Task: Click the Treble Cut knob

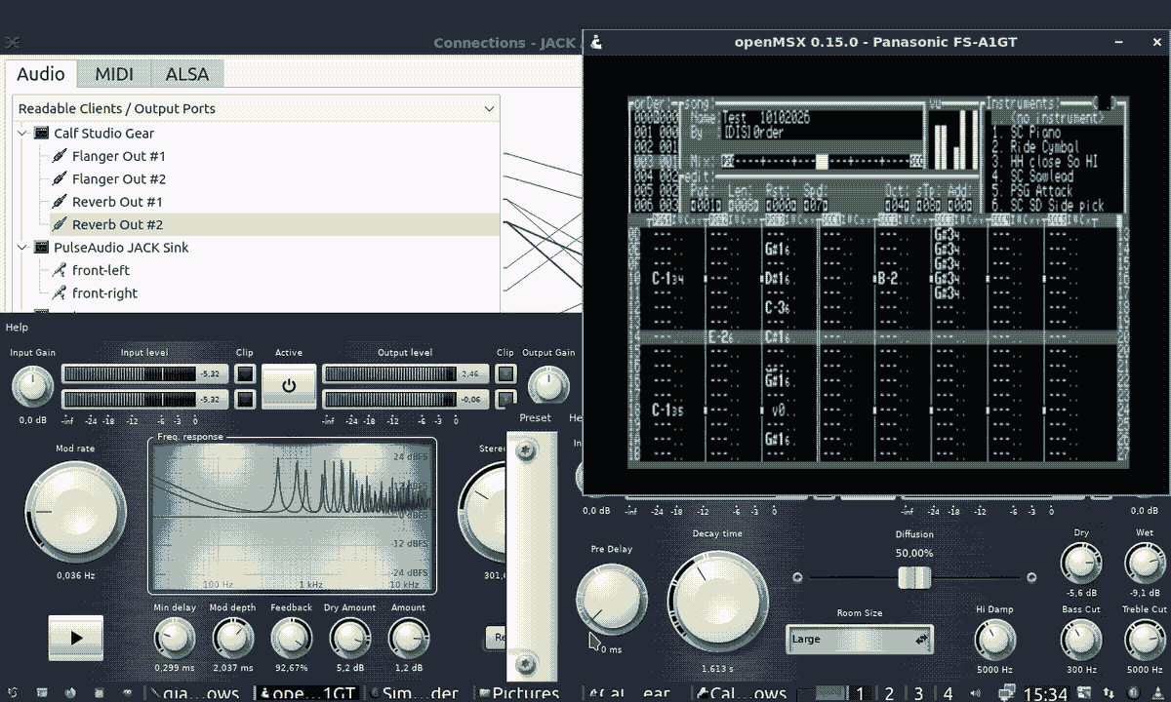Action: [x=1145, y=640]
